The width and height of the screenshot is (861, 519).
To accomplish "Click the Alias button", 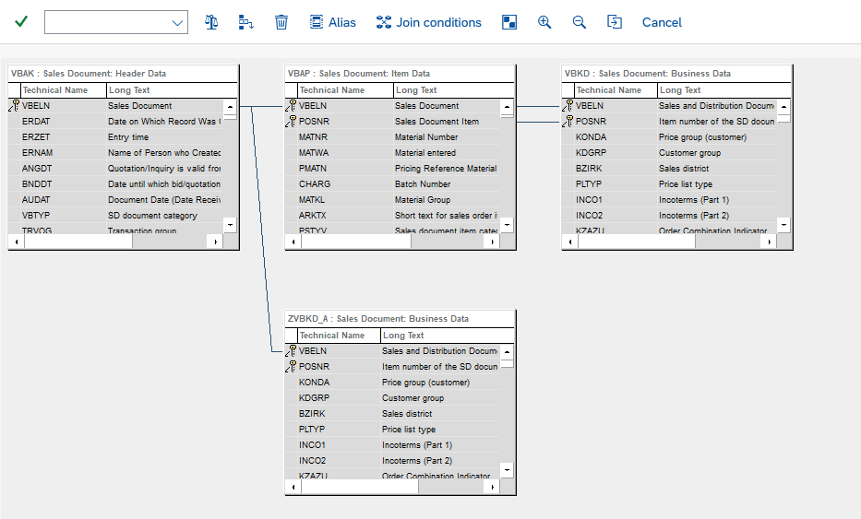I will pyautogui.click(x=333, y=22).
